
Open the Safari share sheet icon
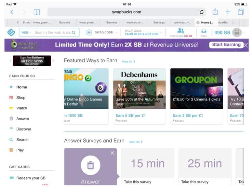pos(215,12)
